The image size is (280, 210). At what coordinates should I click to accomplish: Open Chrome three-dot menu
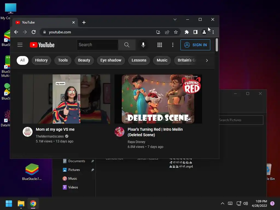pyautogui.click(x=213, y=32)
